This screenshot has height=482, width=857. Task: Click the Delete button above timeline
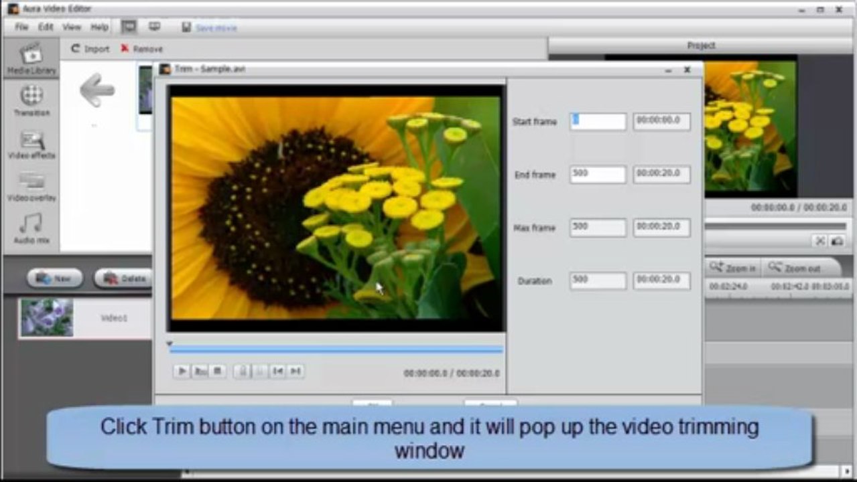[x=123, y=278]
